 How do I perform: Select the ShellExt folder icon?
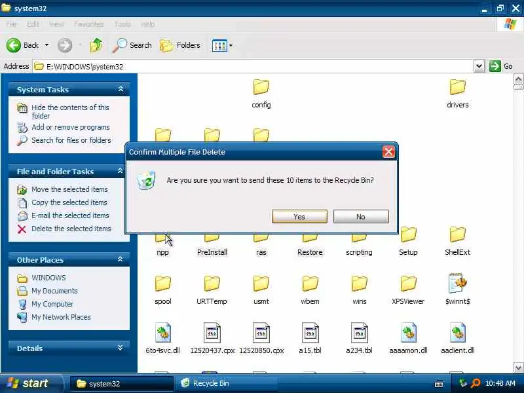pos(457,234)
